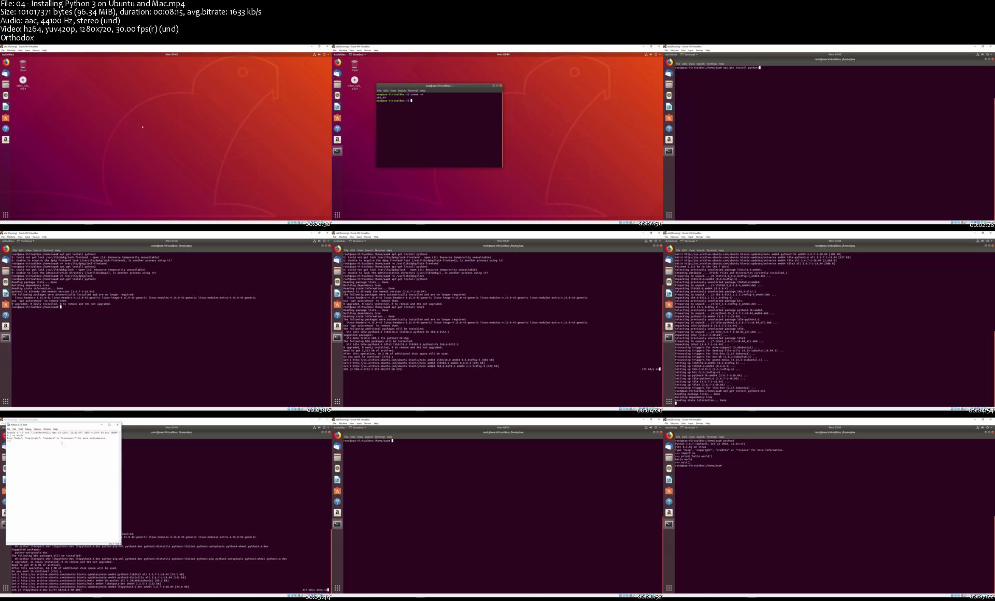Open Firefox in the 00:02:28 frame dock

[669, 62]
